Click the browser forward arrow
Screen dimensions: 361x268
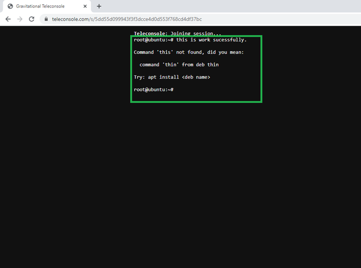(x=20, y=19)
